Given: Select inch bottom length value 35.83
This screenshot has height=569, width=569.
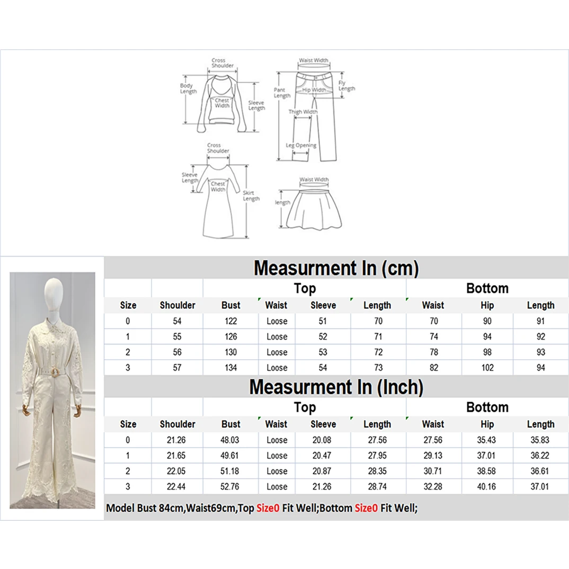Looking at the screenshot, I should click(540, 440).
